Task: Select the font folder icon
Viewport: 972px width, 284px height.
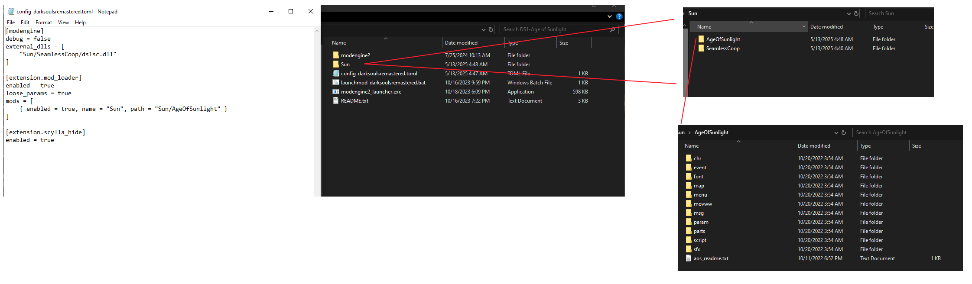Action: pyautogui.click(x=689, y=176)
